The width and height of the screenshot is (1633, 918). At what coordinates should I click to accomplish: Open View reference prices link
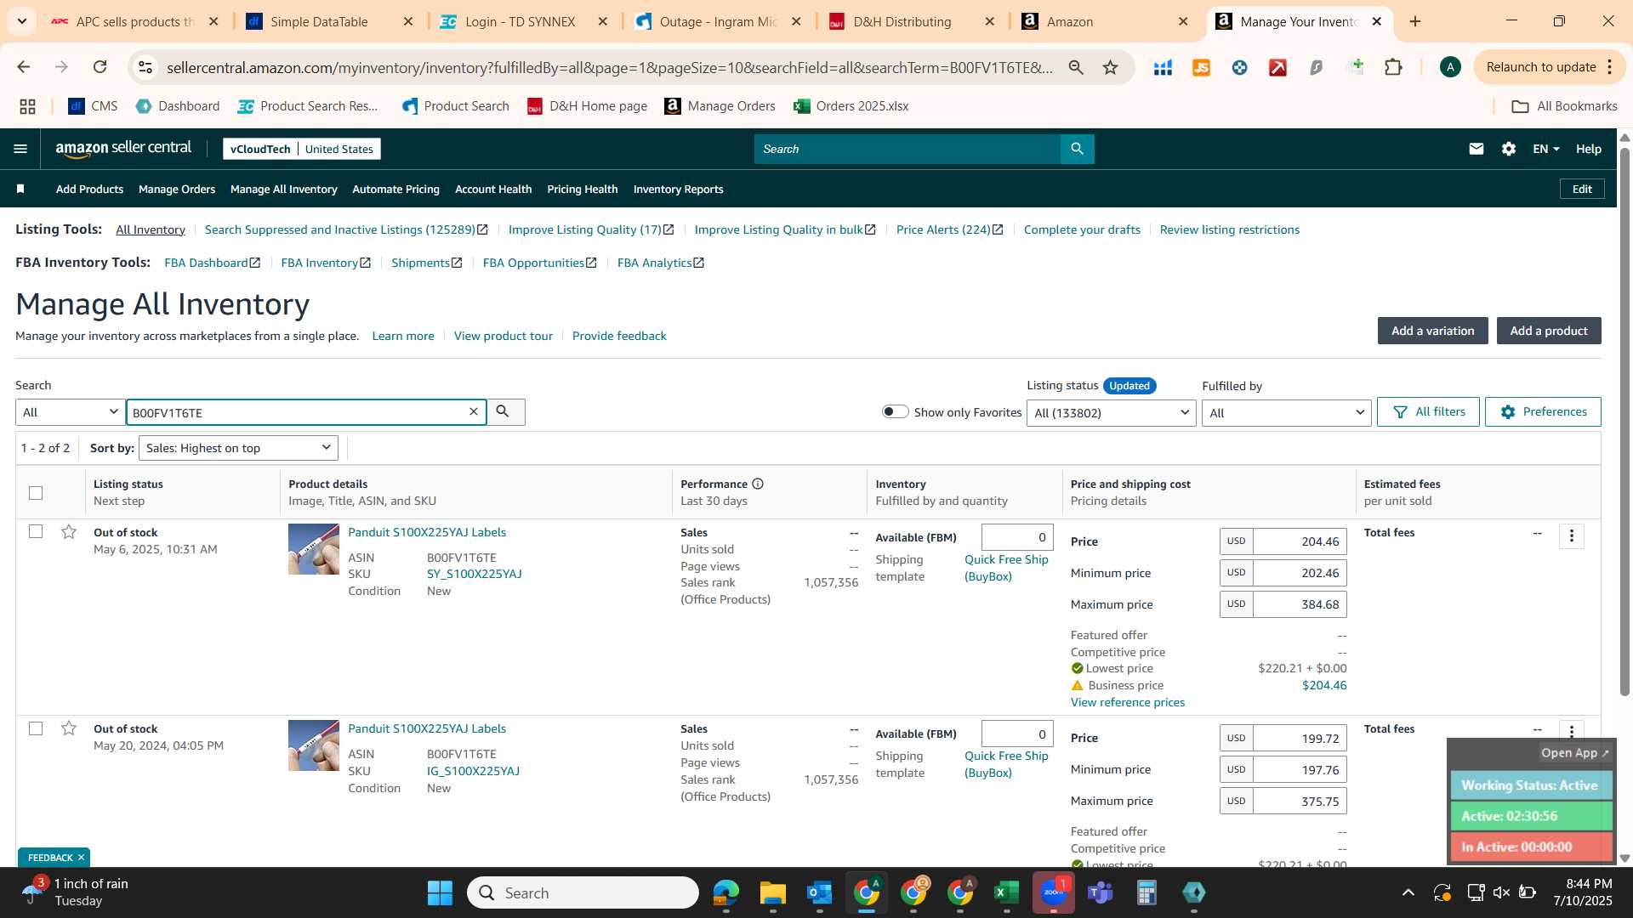[x=1127, y=702]
